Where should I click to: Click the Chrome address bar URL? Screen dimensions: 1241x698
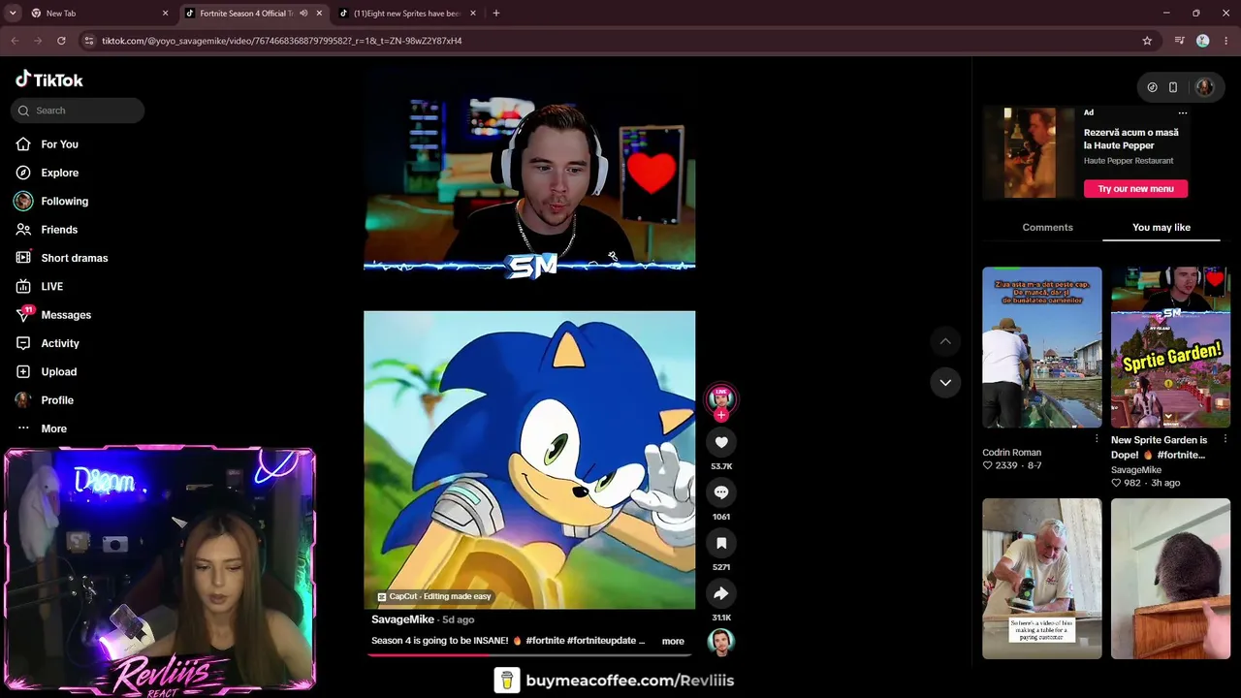pos(281,41)
